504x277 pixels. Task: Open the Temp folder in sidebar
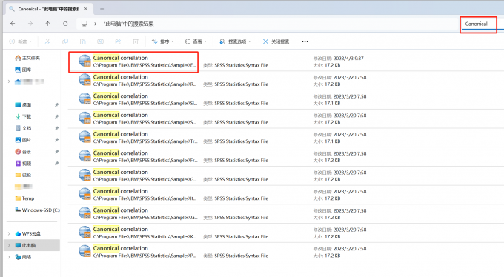(24, 198)
